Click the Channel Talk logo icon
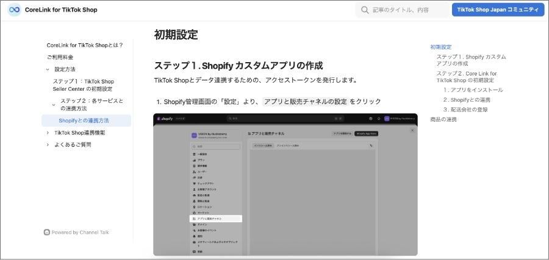Image resolution: width=549 pixels, height=260 pixels. (x=46, y=232)
